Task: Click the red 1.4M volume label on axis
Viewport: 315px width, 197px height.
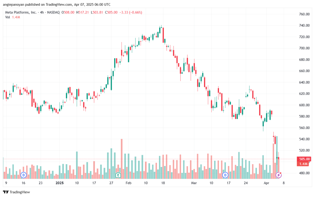Action: [303, 164]
